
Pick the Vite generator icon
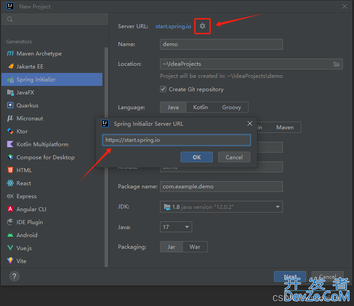(10, 260)
